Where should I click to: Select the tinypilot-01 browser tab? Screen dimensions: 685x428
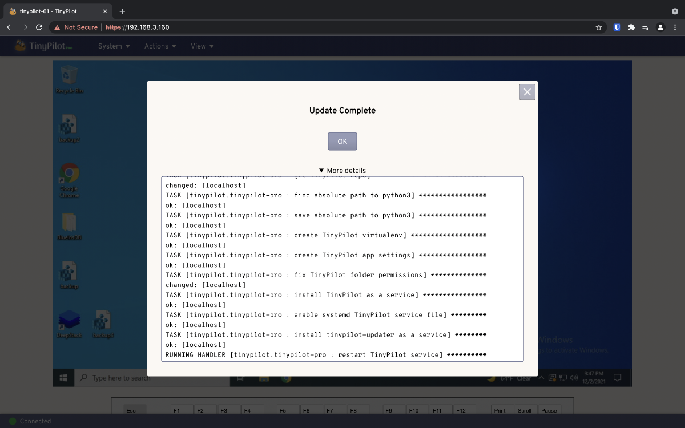pos(58,11)
